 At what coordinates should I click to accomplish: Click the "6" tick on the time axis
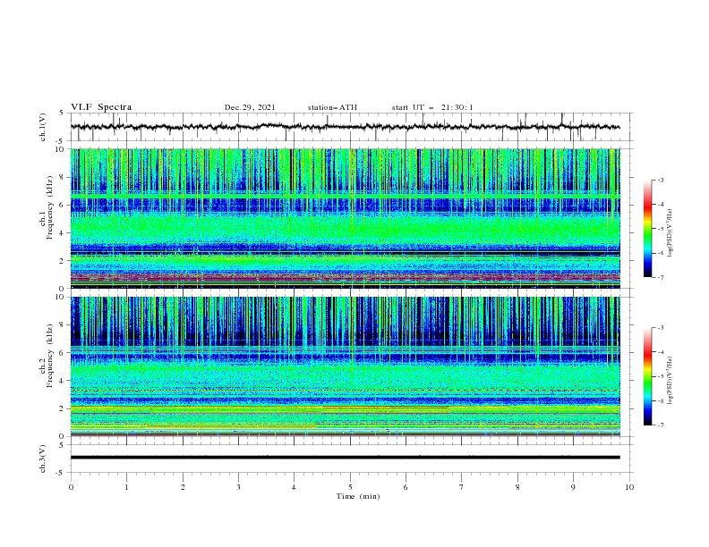click(x=406, y=487)
